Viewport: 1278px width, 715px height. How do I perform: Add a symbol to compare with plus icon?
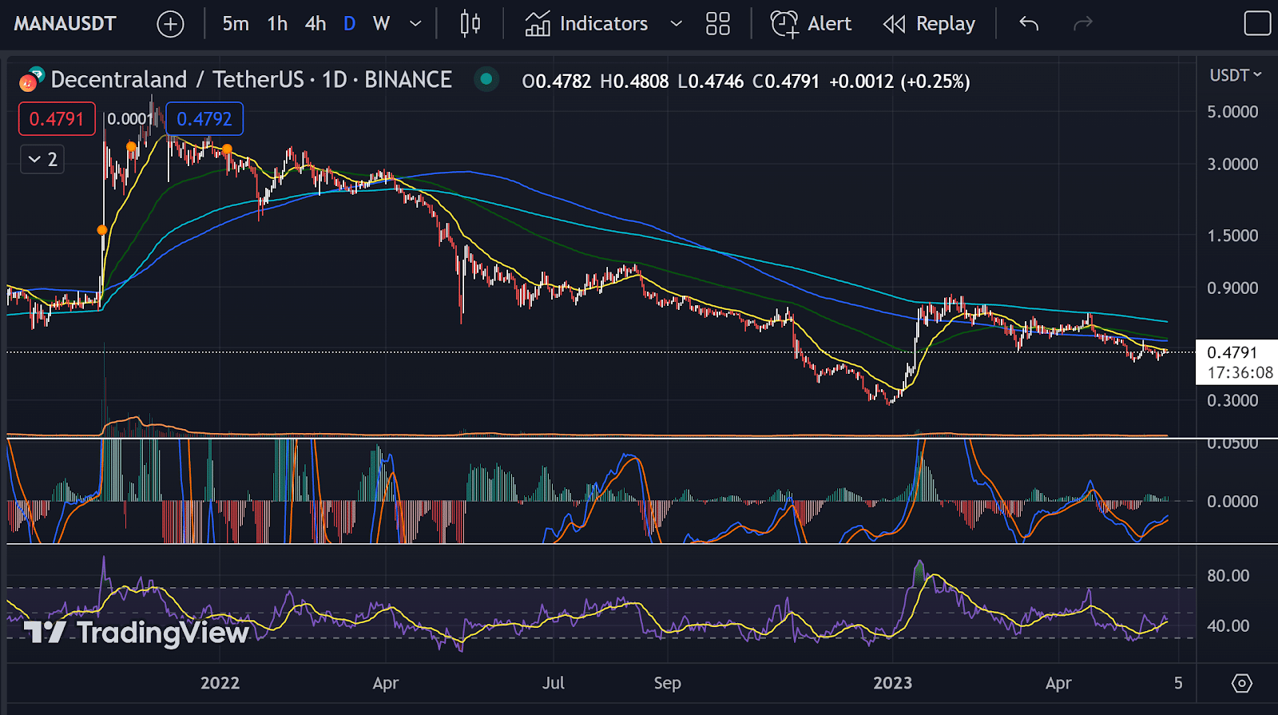170,24
